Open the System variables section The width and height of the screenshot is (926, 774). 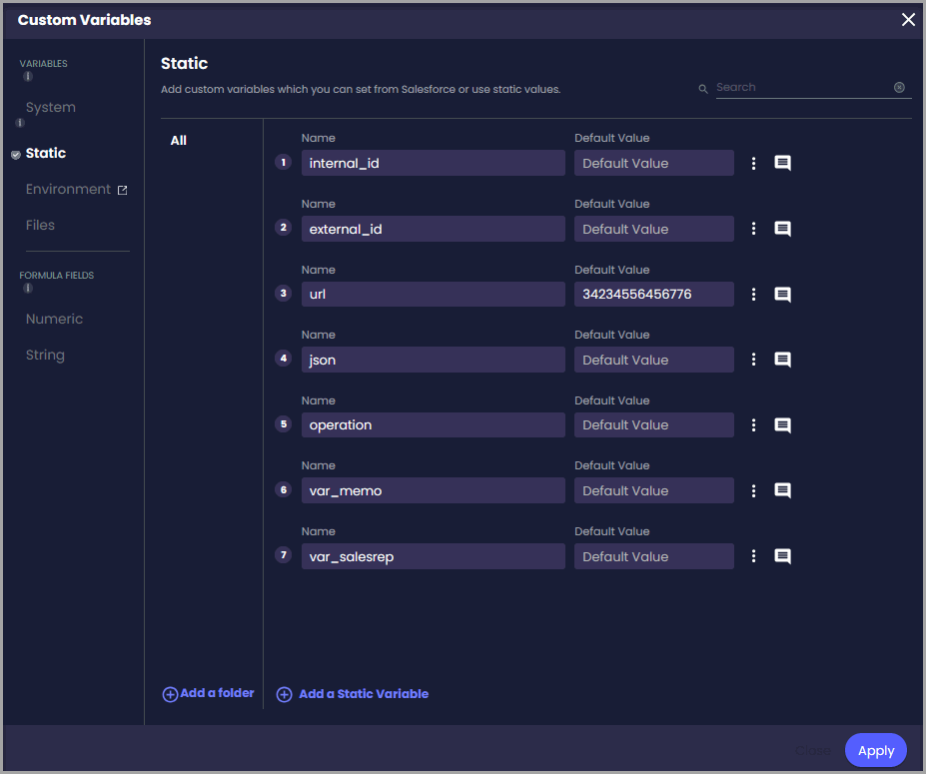(x=51, y=108)
